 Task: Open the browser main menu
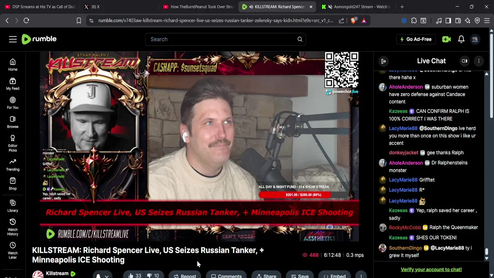(487, 20)
